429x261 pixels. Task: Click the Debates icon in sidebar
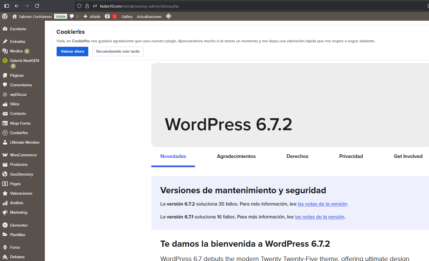point(5,257)
